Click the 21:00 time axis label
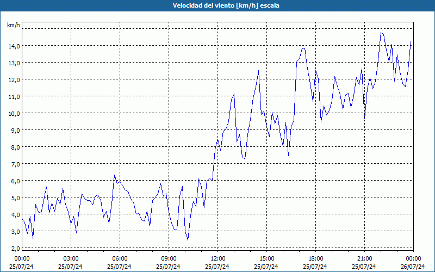The height and width of the screenshot is (272, 435). click(364, 259)
